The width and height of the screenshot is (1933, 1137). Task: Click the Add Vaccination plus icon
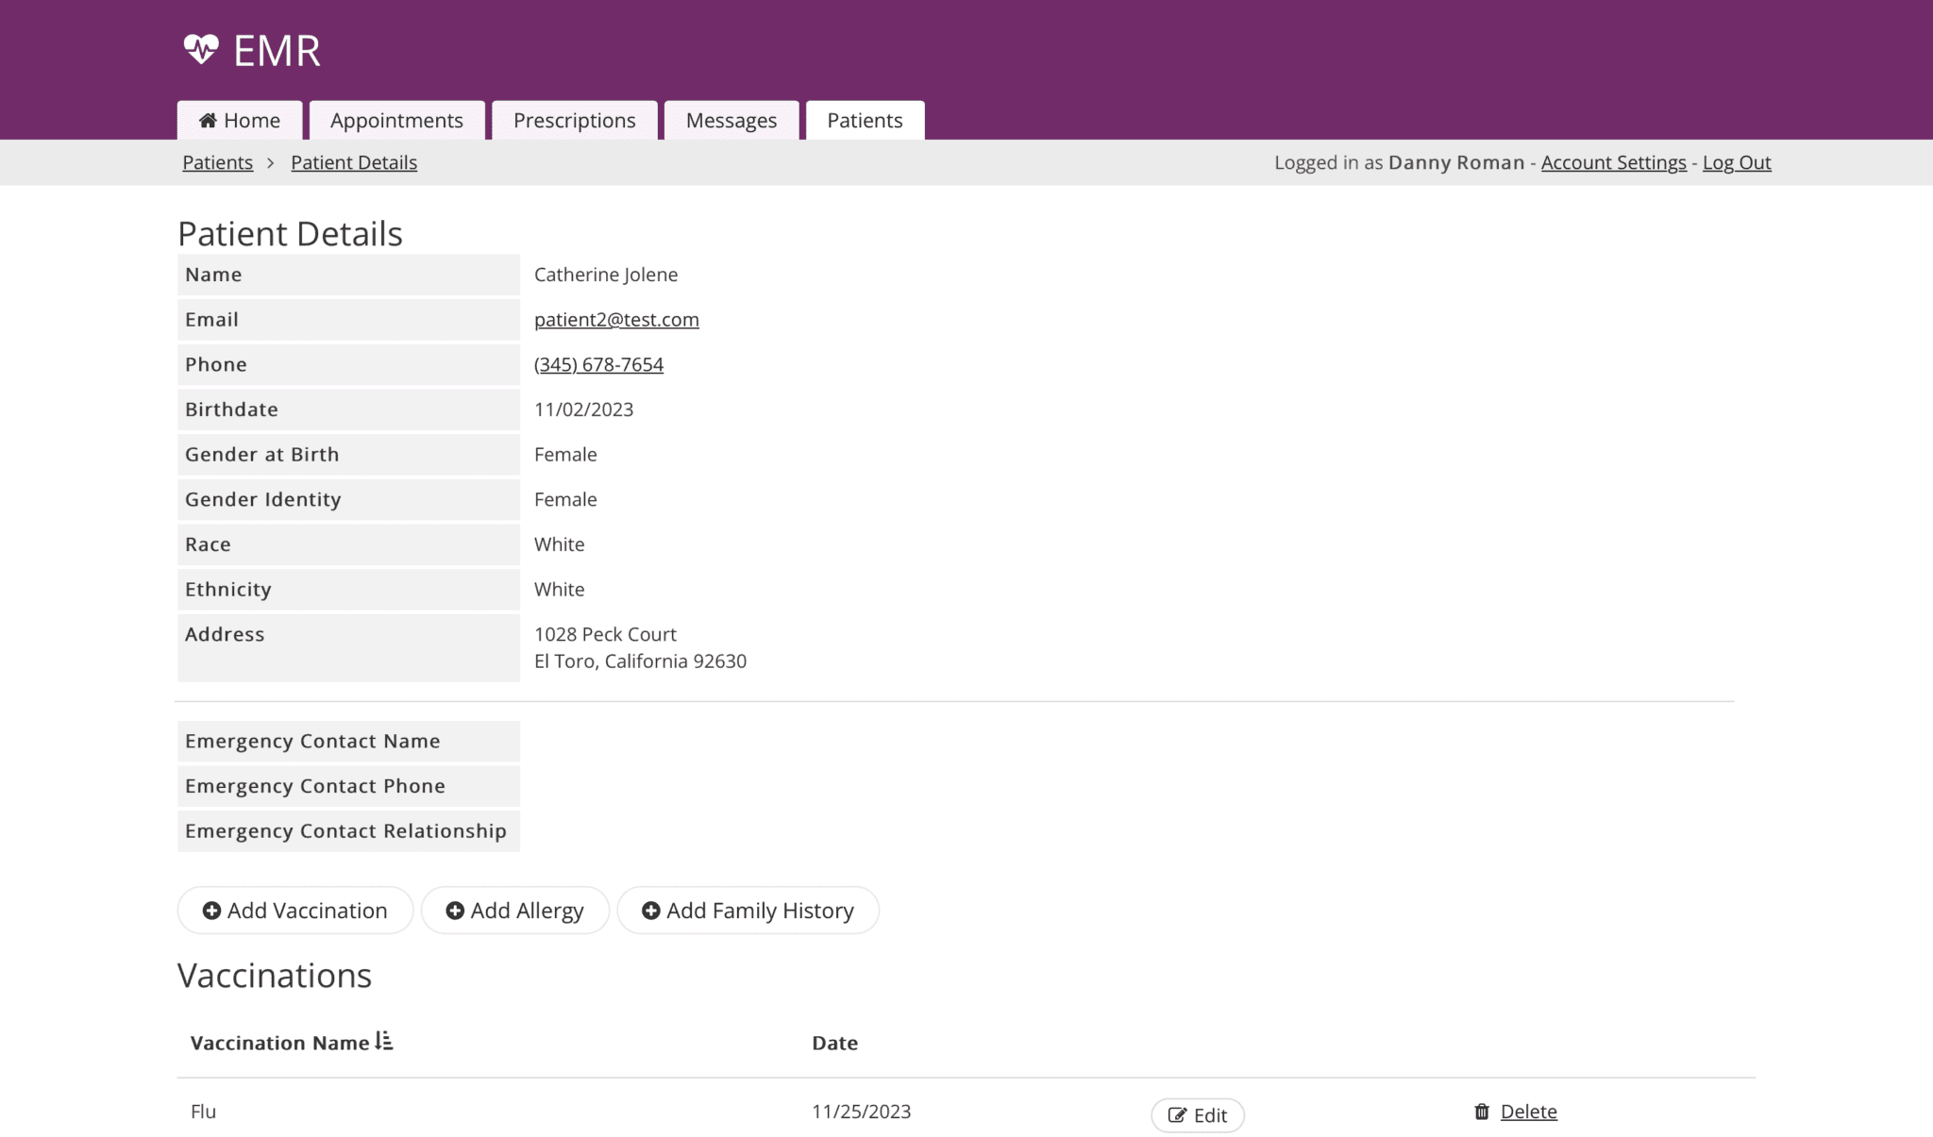coord(211,910)
